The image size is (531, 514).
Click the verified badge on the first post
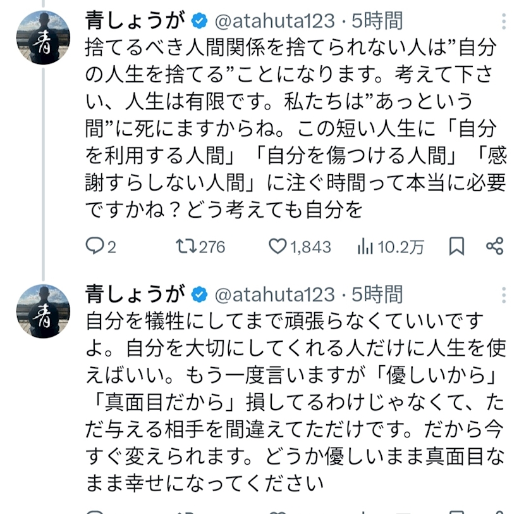coord(200,21)
